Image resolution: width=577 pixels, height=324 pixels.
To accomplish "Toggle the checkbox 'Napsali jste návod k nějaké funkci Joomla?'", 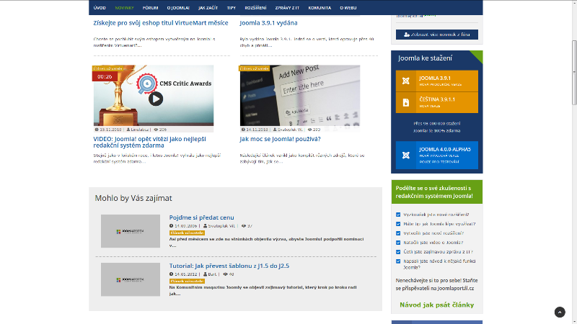I will pyautogui.click(x=398, y=261).
